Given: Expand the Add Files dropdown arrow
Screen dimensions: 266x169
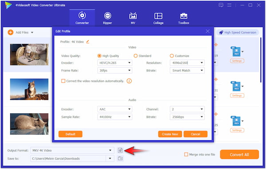Looking at the screenshot, I should (x=32, y=32).
